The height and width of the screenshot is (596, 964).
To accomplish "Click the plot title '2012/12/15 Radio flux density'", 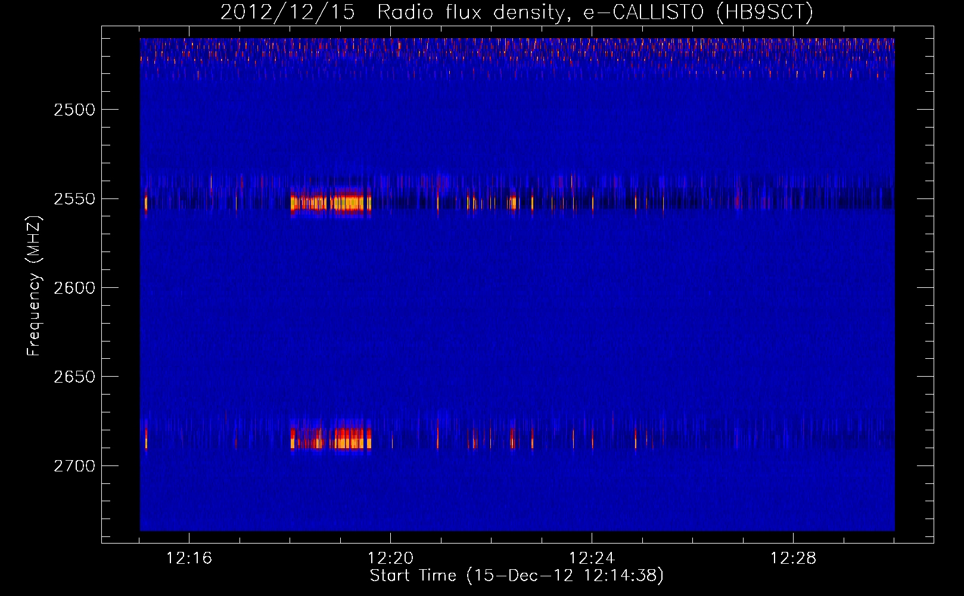I will (x=517, y=12).
